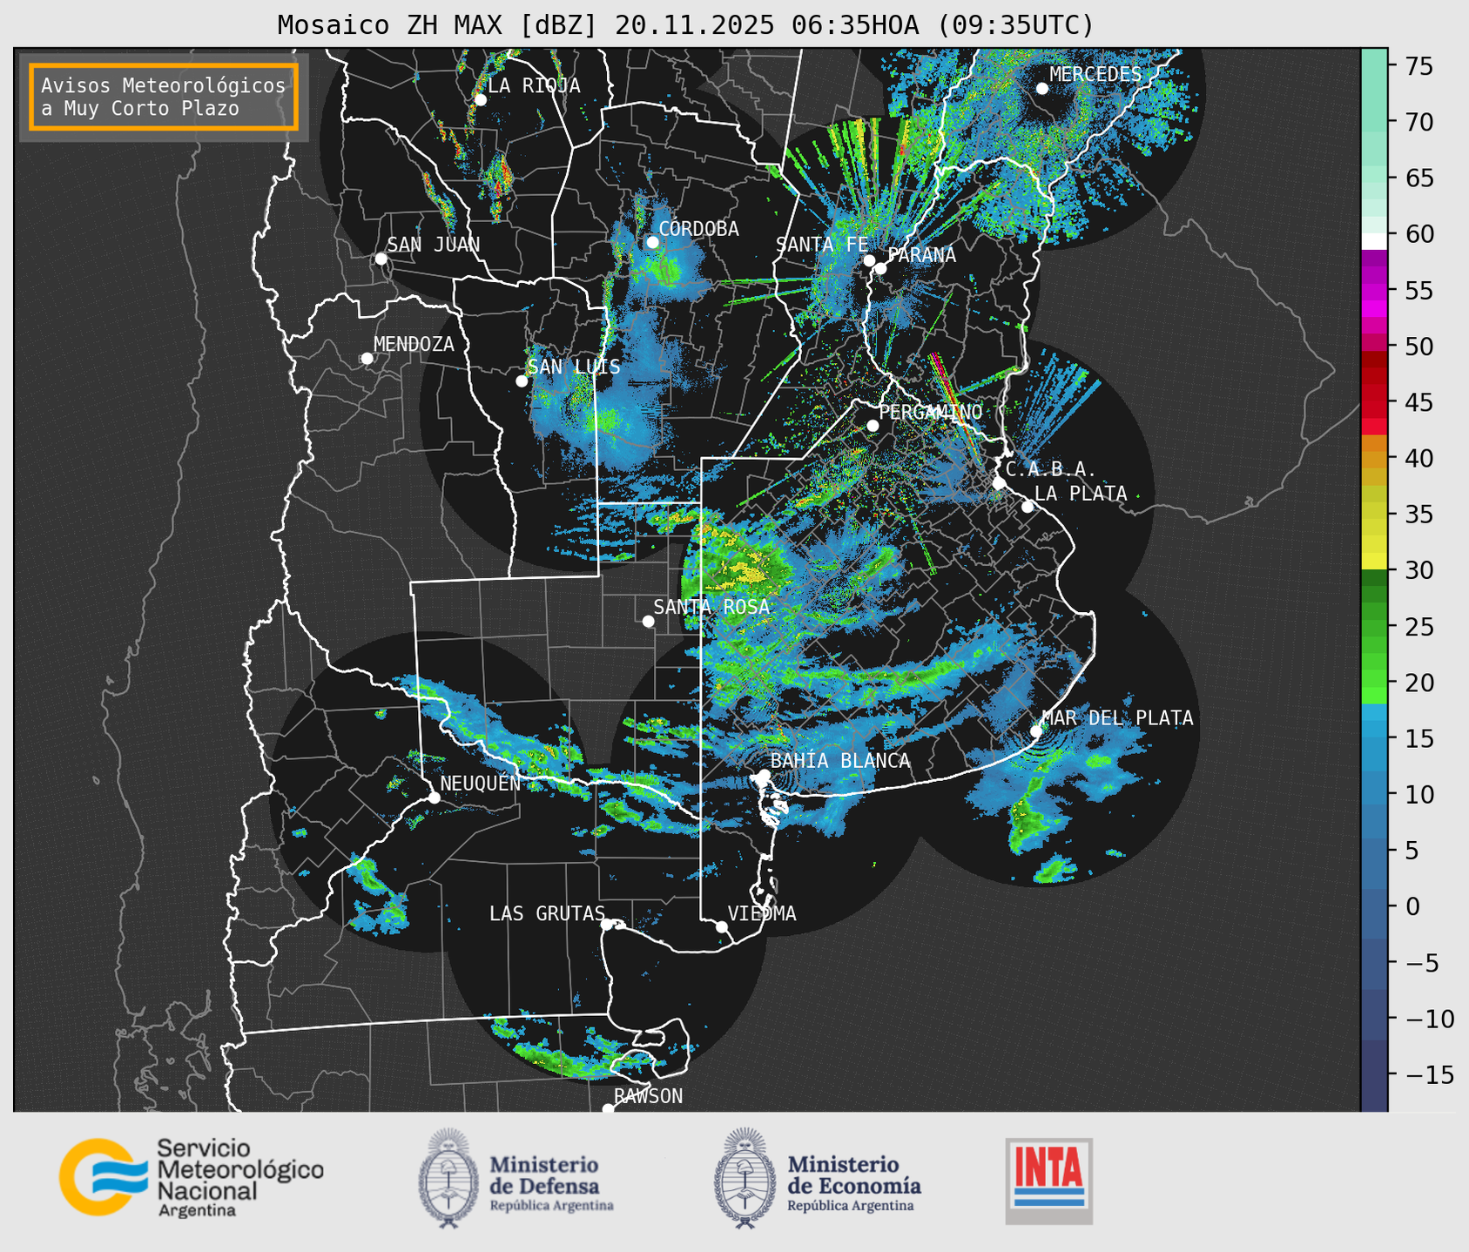Click the Ministerio de Defensa emblem

click(x=448, y=1177)
